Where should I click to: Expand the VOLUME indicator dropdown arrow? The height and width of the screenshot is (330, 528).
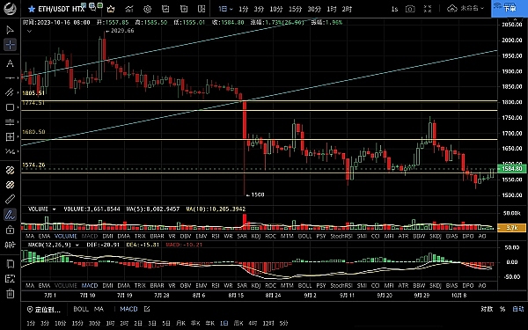pos(54,209)
